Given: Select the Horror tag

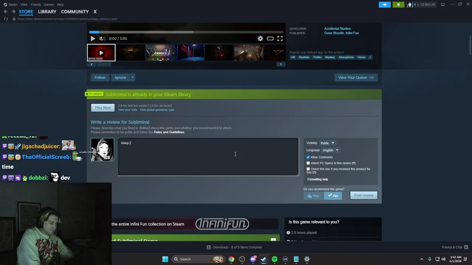Looking at the screenshot, I should click(361, 57).
